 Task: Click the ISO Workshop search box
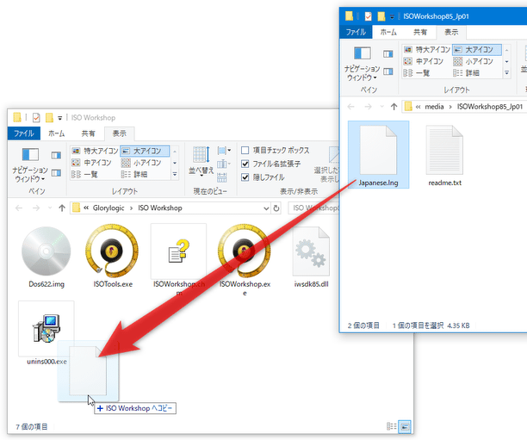tap(313, 208)
